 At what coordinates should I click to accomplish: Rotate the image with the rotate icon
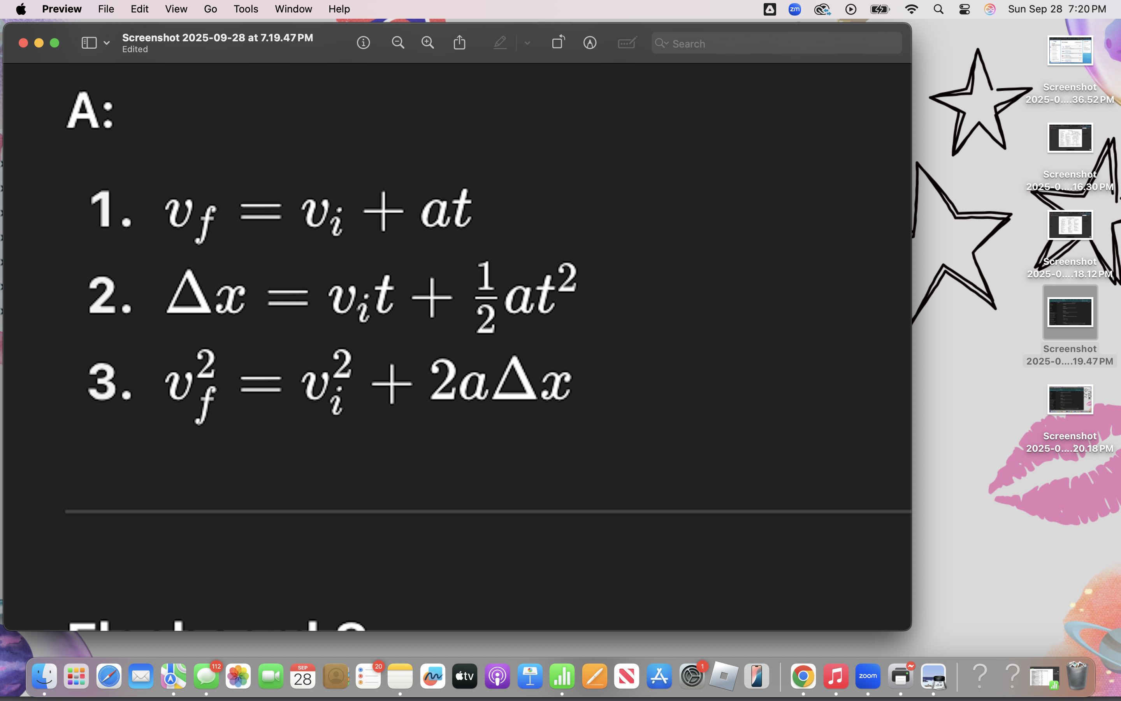click(x=558, y=42)
